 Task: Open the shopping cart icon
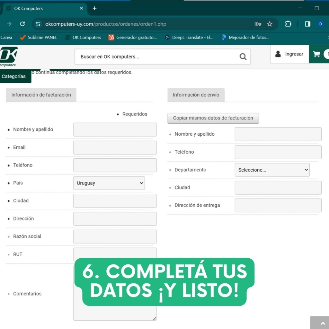[x=316, y=54]
